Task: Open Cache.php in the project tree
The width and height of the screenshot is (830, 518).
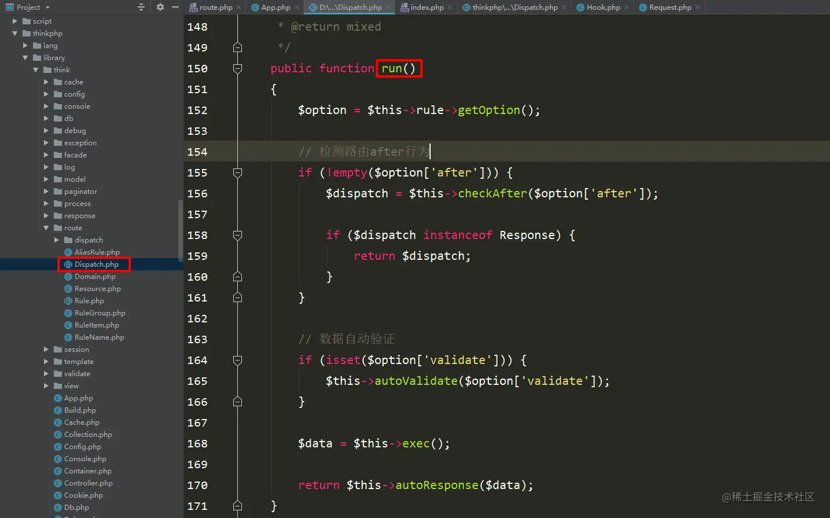Action: 76,423
